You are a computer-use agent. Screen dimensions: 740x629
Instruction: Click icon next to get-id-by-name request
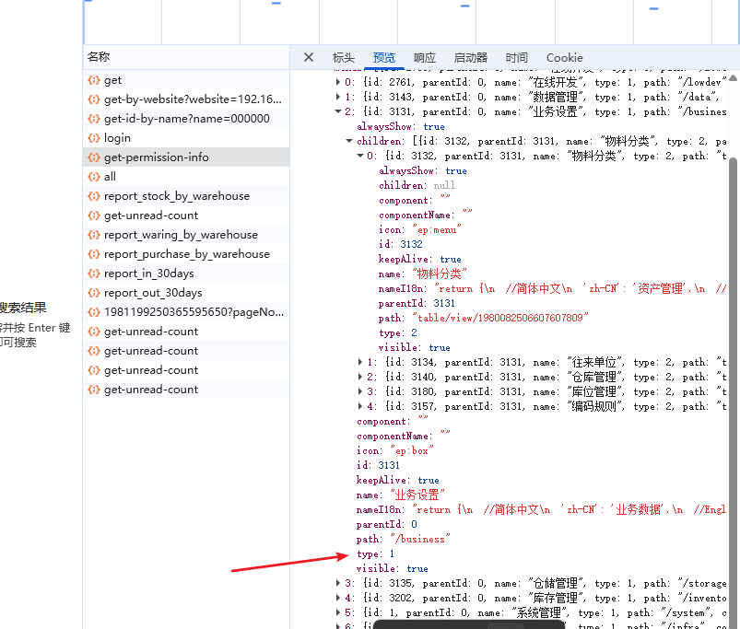94,119
